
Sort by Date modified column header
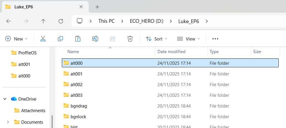(171, 52)
